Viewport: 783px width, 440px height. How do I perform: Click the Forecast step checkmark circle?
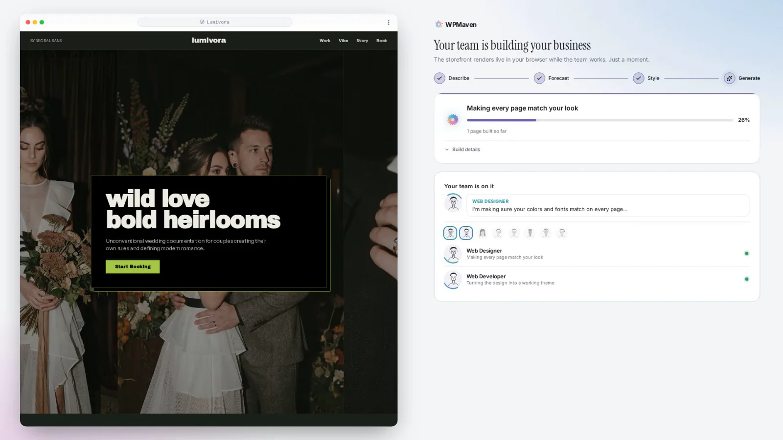coord(539,78)
